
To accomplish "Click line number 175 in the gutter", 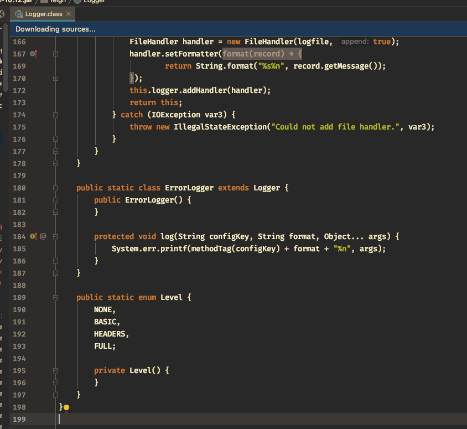I will (x=19, y=127).
